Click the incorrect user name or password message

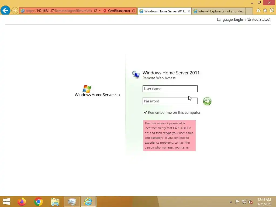[169, 135]
